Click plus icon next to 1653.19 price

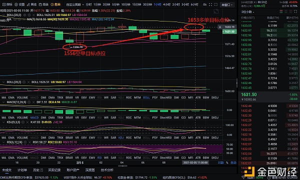pos(220,27)
